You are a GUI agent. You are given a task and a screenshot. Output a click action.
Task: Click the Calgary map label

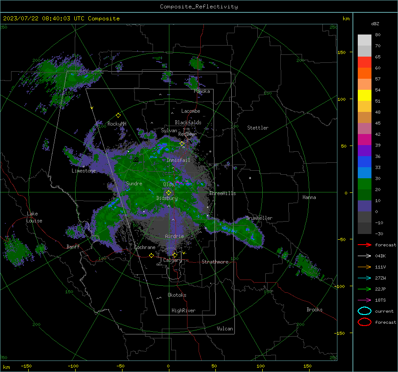[x=172, y=260]
